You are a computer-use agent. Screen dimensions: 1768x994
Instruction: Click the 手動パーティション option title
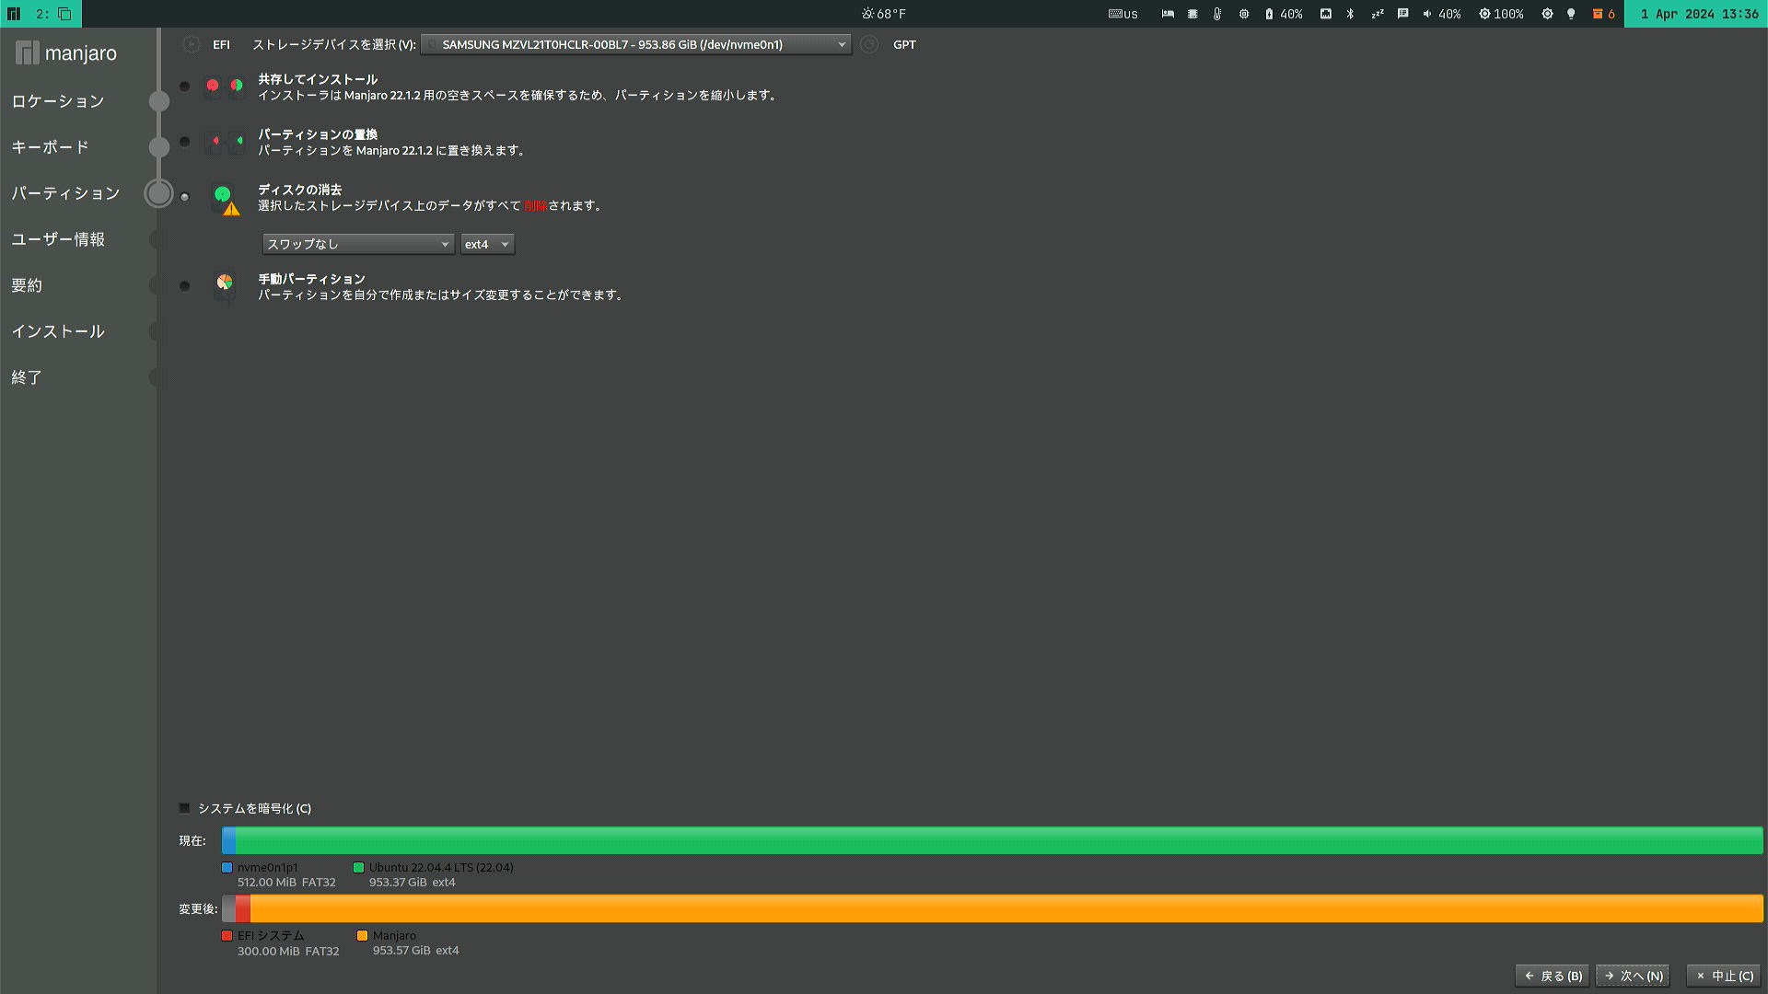pos(311,279)
